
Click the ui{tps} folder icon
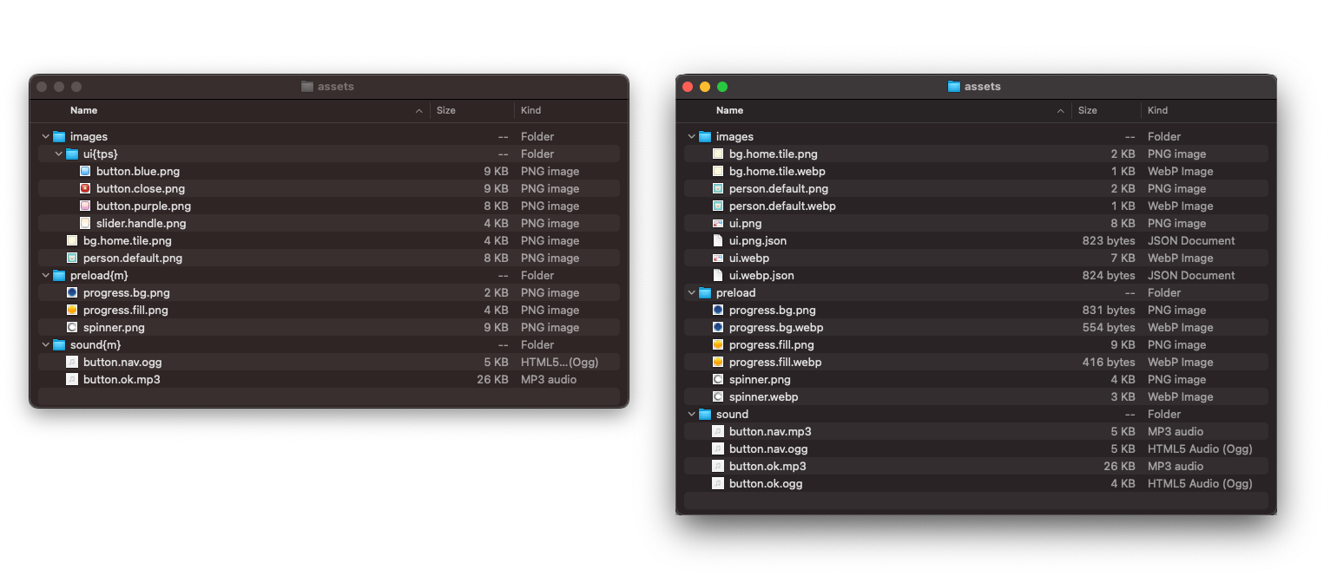tap(72, 154)
